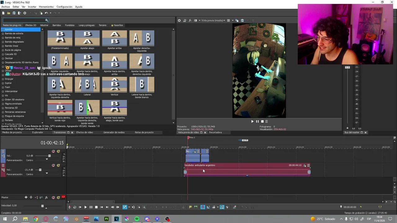Choose the Apretar abajo preset thumbnail
Screen dimensions: 397x223
pos(87,38)
